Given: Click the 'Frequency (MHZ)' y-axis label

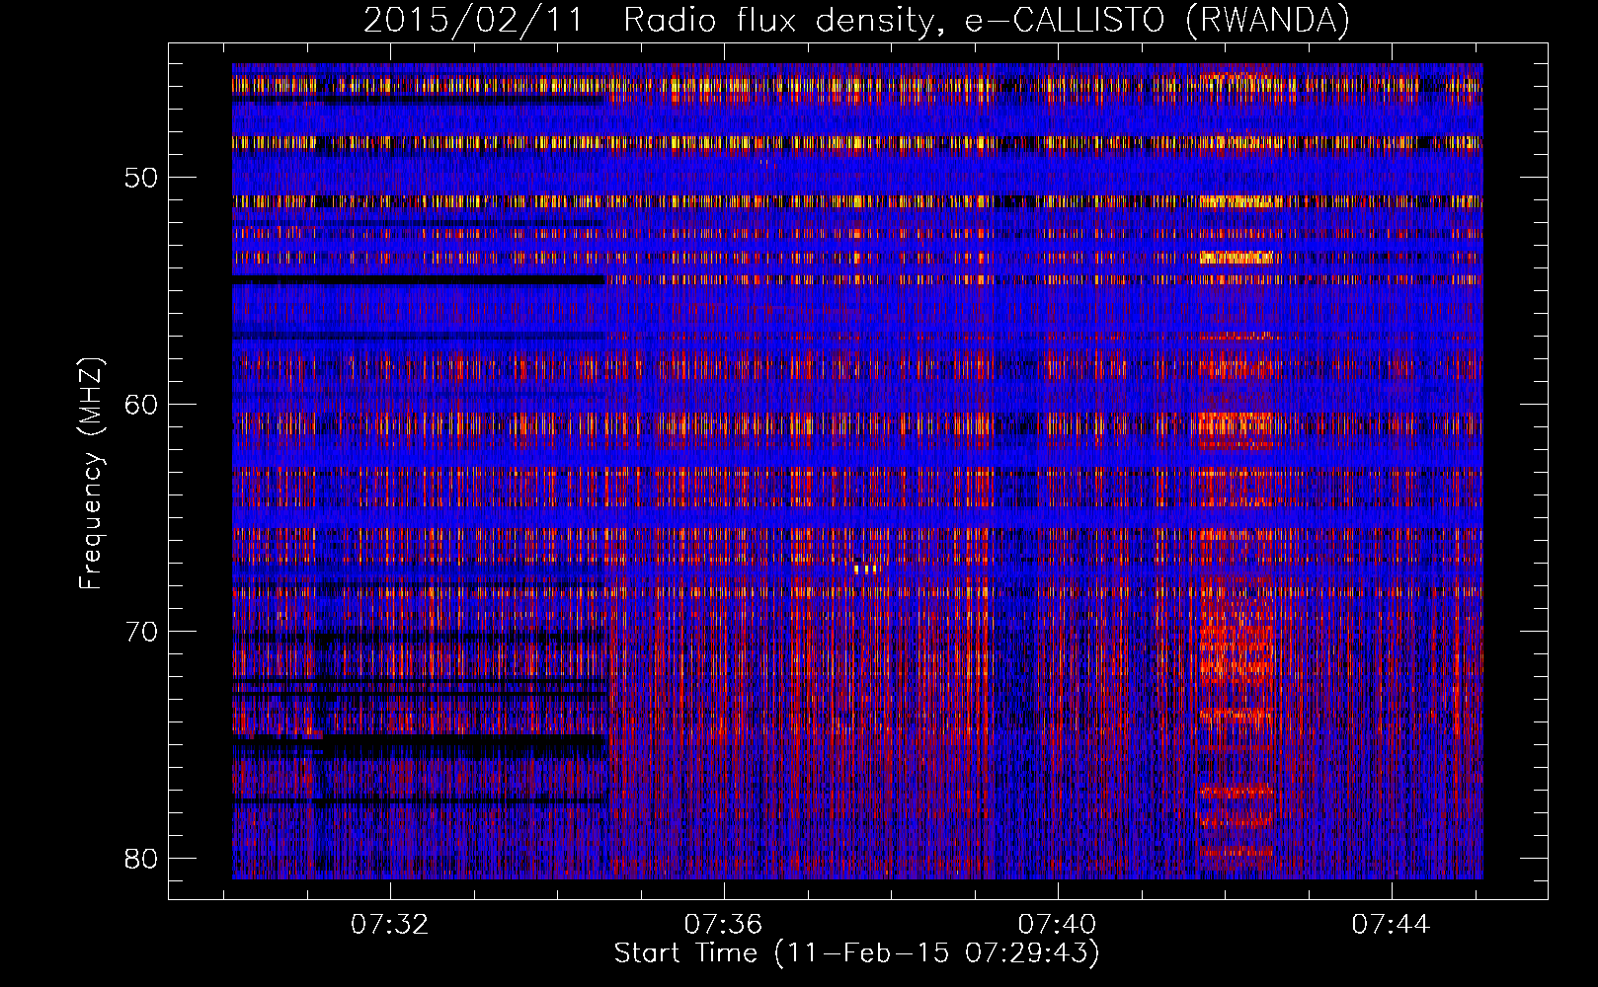Looking at the screenshot, I should tap(90, 474).
